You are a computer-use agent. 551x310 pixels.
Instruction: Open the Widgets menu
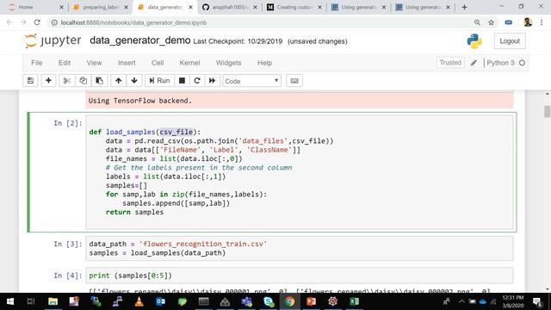(228, 63)
